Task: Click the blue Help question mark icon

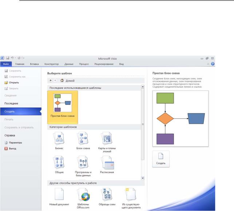Action: pos(213,64)
